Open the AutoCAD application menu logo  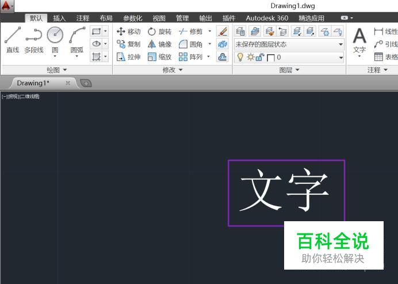(7, 6)
